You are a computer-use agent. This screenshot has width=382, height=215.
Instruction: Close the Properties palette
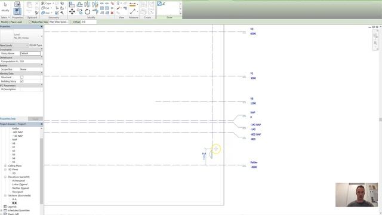41,26
